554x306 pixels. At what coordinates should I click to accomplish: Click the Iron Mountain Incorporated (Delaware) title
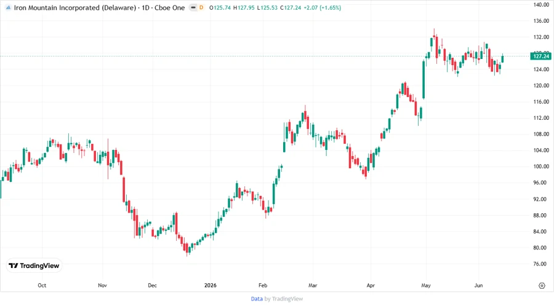(x=75, y=8)
